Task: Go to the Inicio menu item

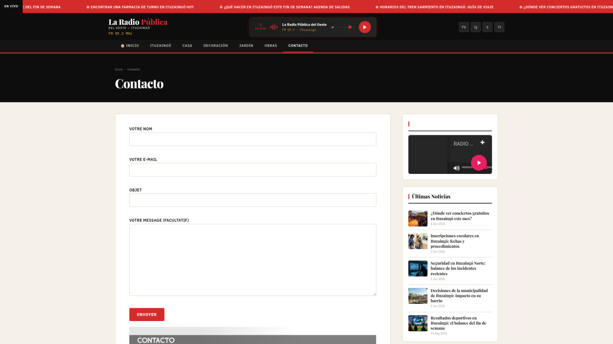Action: 130,45
